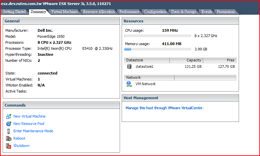Click the CPU usage progress bar
The width and height of the screenshot is (260, 156).
[x=158, y=36]
